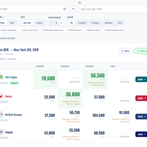Choose One Way trip type

click(27, 23)
